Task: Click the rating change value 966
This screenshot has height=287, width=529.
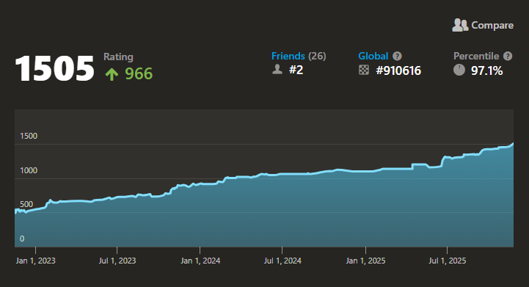Action: coord(139,74)
